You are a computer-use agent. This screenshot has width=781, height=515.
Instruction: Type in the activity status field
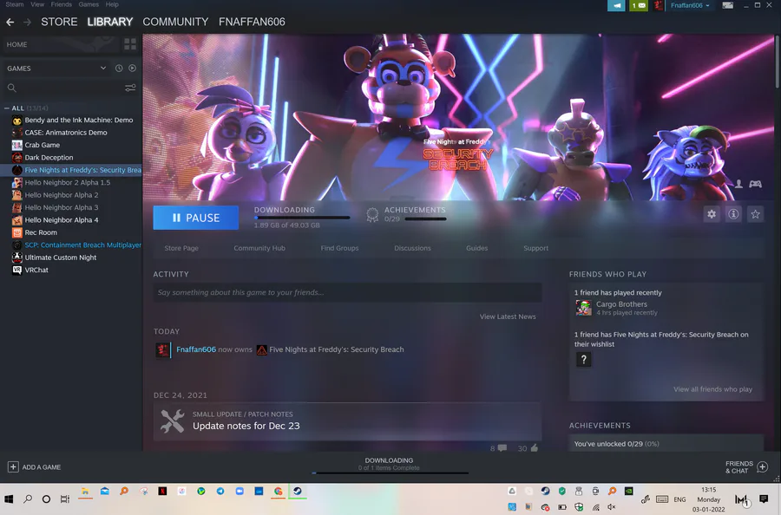[347, 292]
